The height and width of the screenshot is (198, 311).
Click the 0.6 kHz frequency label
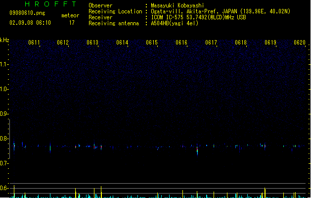coord(4,188)
